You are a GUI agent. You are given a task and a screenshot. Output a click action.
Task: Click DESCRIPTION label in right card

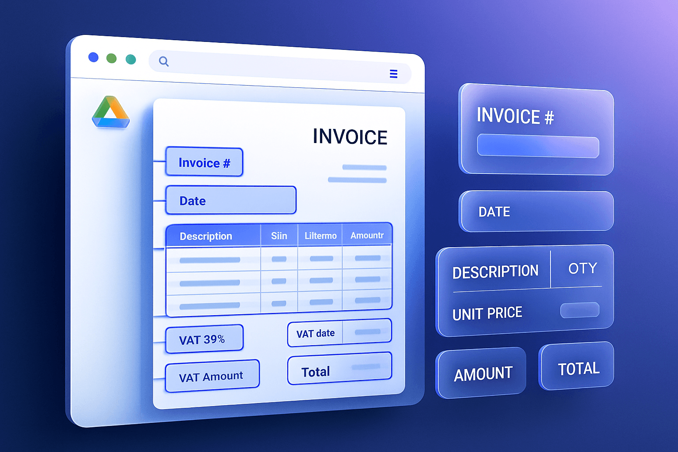(496, 271)
